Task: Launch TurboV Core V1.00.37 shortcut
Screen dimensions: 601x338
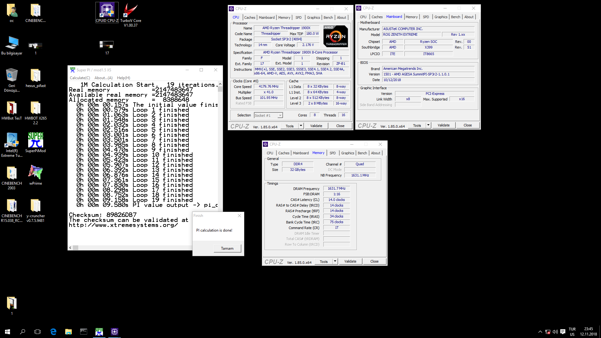Action: click(x=131, y=15)
